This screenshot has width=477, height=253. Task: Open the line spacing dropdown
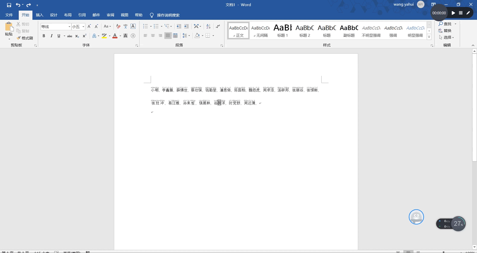[185, 36]
